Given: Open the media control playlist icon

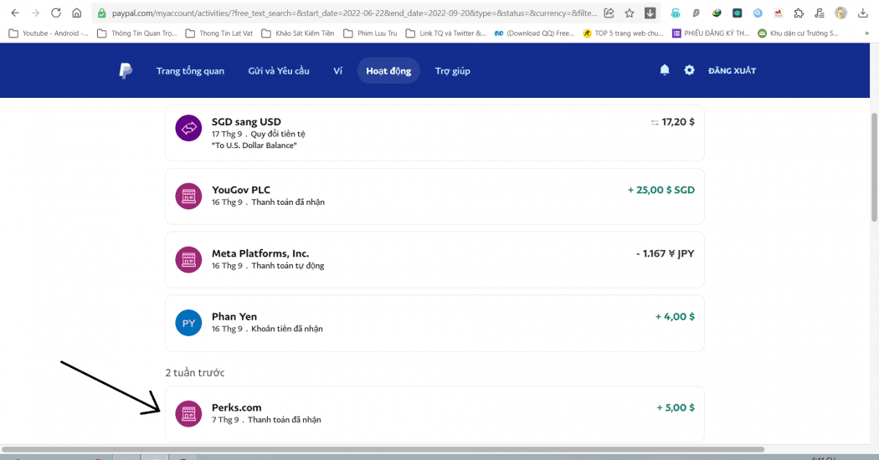Looking at the screenshot, I should 820,13.
